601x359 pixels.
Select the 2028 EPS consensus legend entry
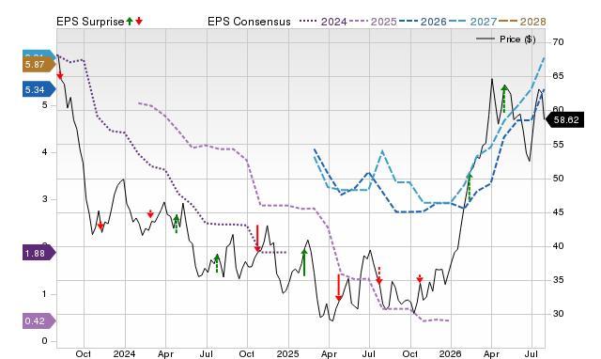(522, 22)
